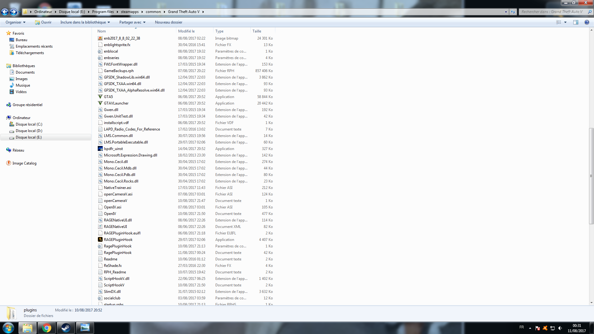Click the GTA5 application icon
Image resolution: width=594 pixels, height=334 pixels.
(100, 97)
